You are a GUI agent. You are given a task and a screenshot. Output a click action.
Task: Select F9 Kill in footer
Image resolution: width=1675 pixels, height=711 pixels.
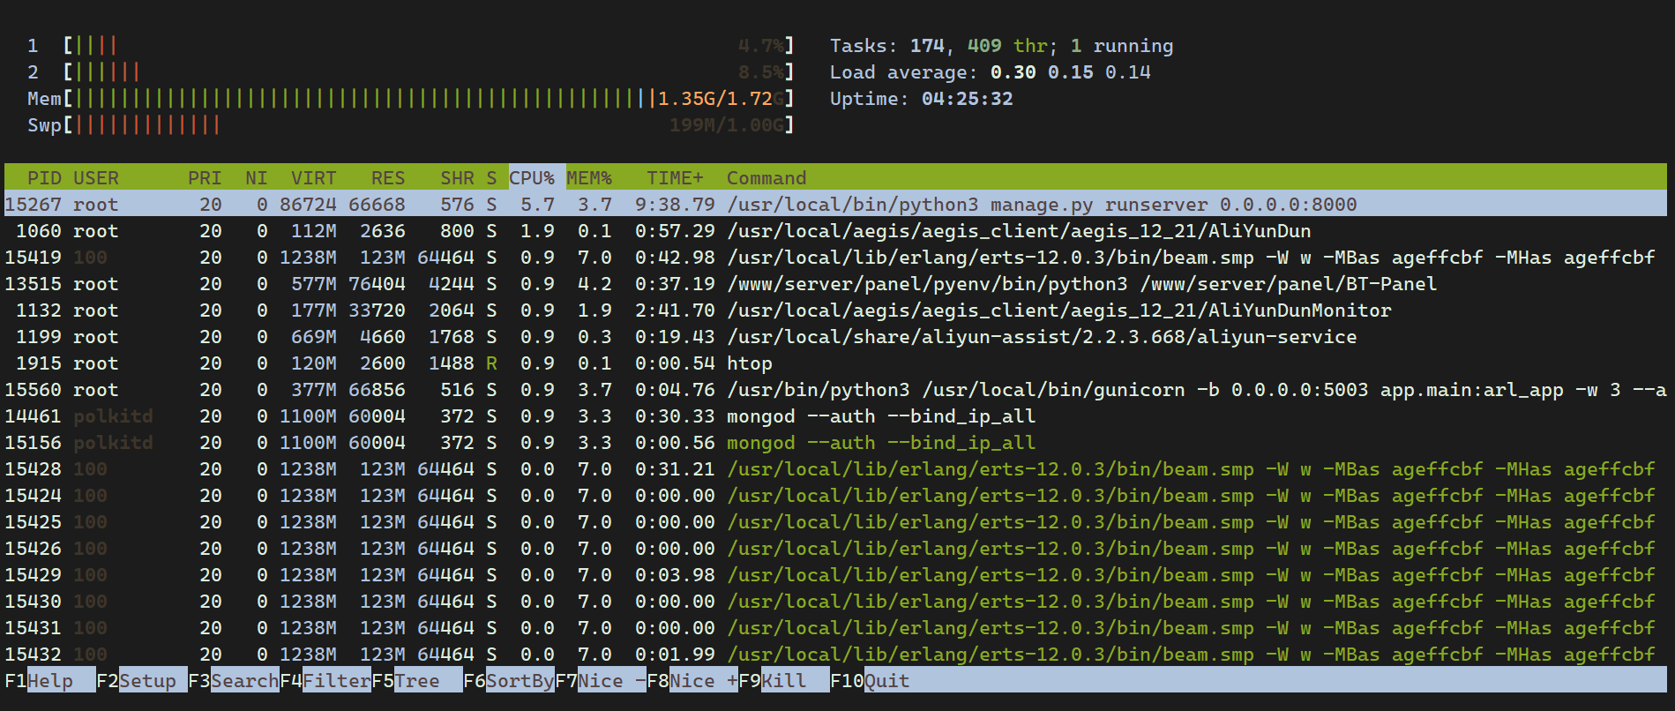[x=783, y=681]
